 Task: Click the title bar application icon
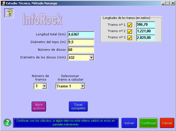click(3, 3)
